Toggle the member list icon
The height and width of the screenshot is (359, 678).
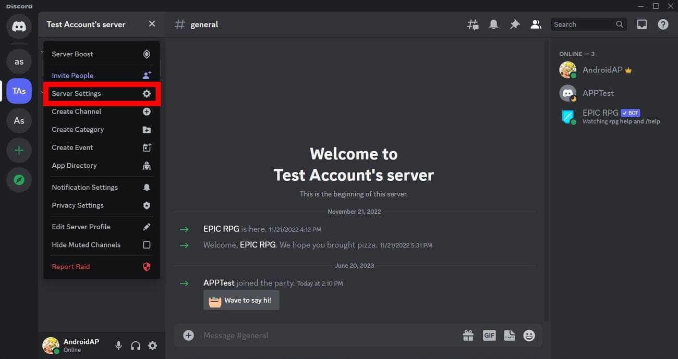536,24
